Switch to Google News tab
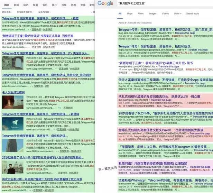This screenshot has height=193, width=213. click(141, 13)
